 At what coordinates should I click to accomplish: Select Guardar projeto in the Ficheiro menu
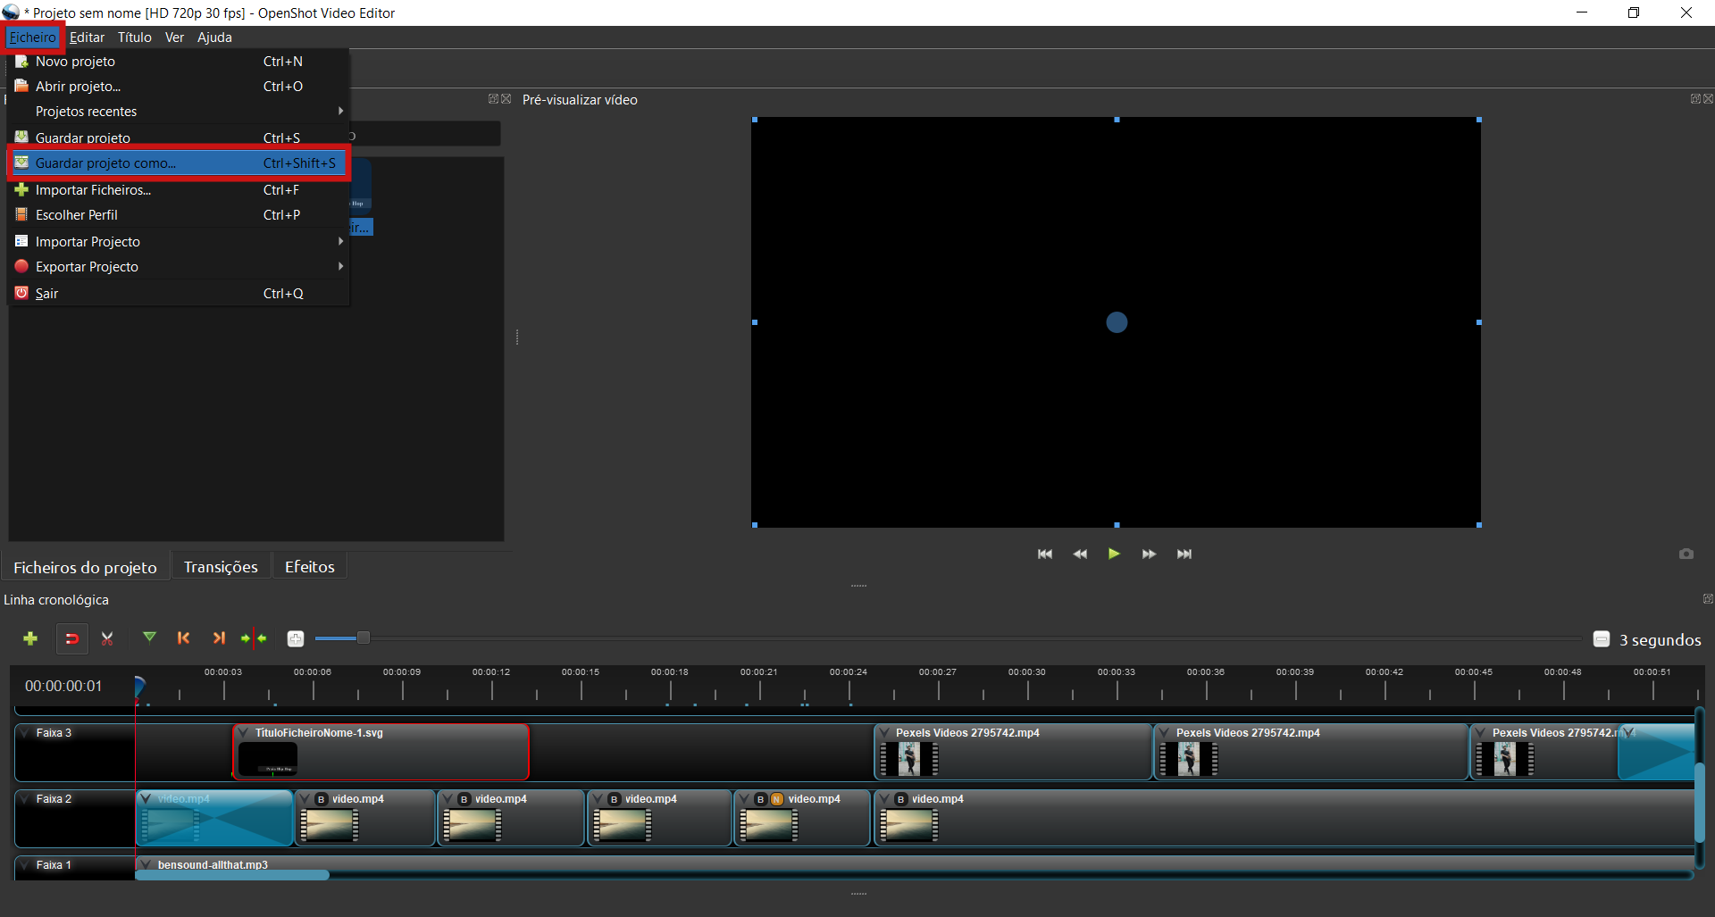179,138
